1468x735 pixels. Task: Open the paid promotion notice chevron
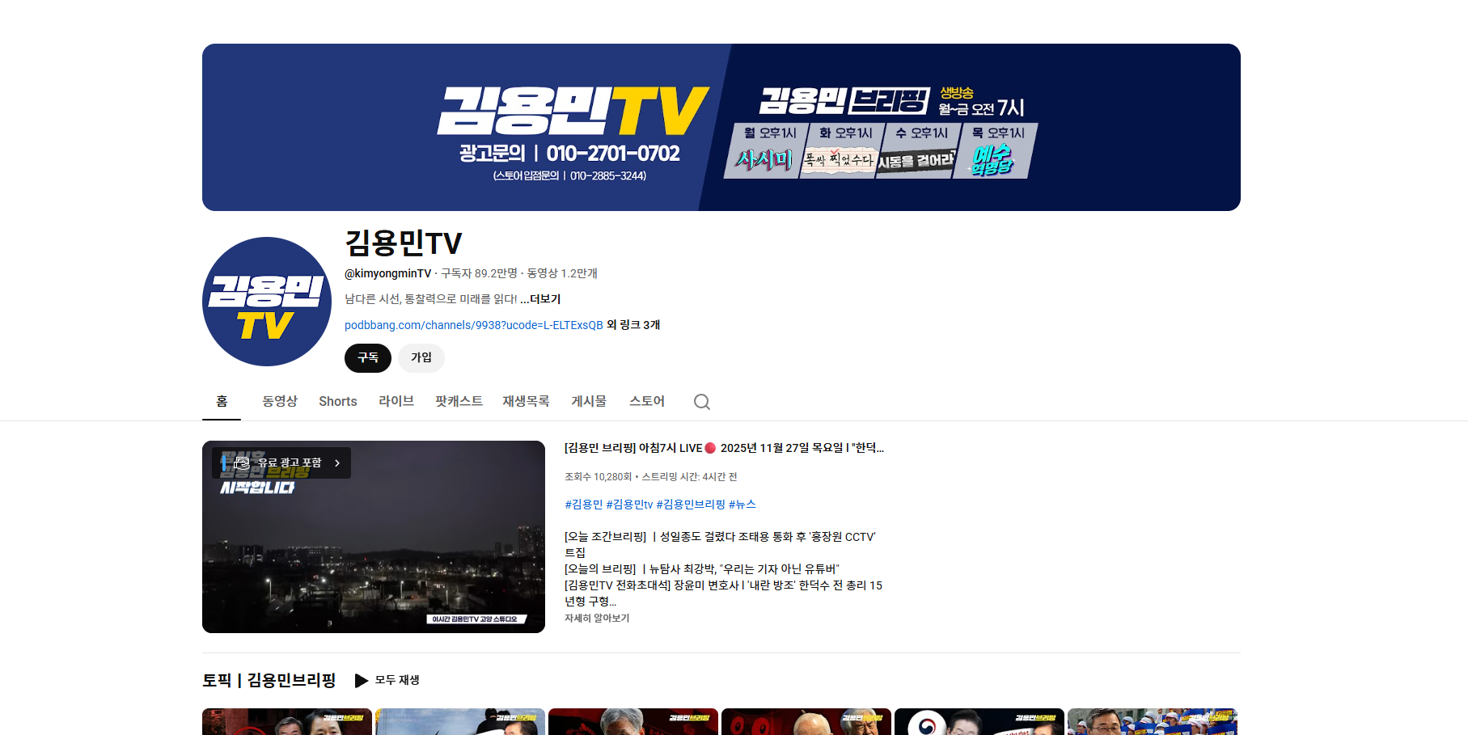pos(337,463)
